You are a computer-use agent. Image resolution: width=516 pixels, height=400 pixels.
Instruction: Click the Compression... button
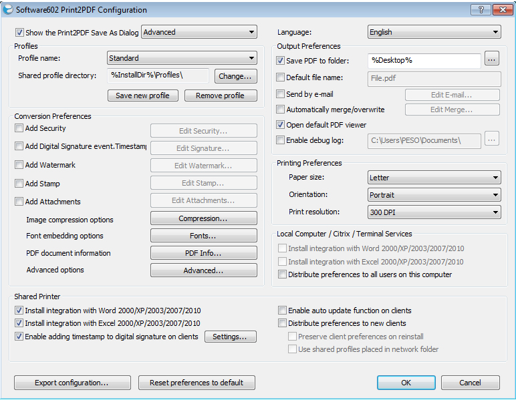(x=203, y=218)
